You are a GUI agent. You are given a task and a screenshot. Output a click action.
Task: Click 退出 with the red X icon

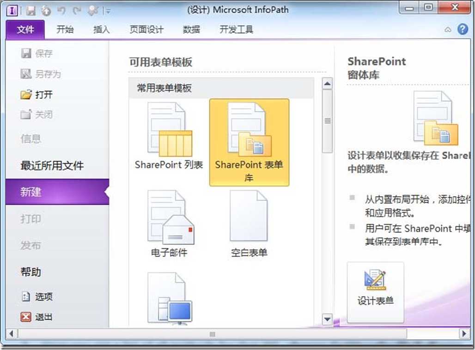point(37,317)
